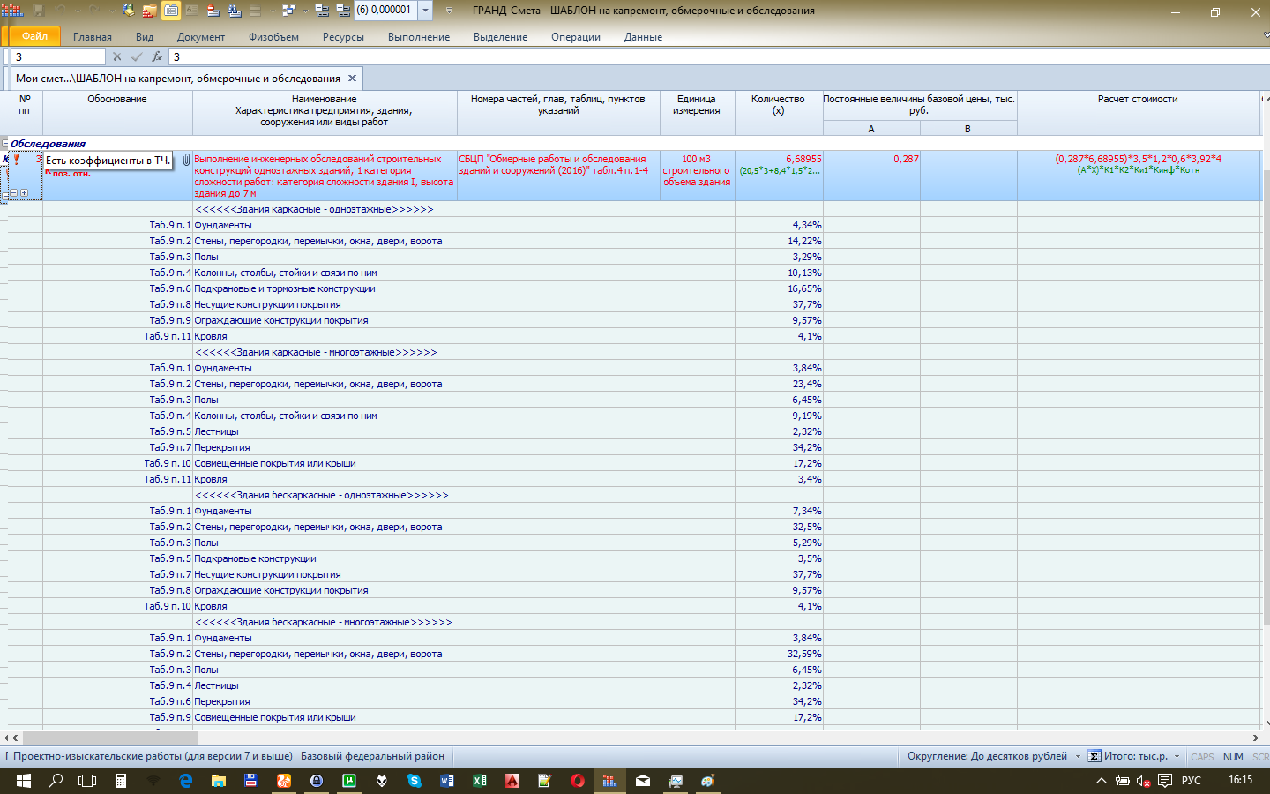This screenshot has height=794, width=1270.
Task: Expand row 3 details with the plus box
Action: point(24,192)
